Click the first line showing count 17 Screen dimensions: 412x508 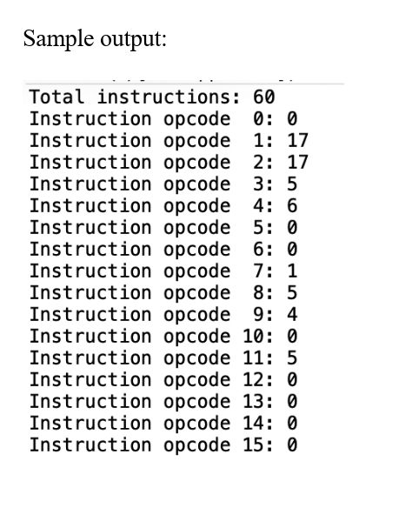click(x=169, y=141)
